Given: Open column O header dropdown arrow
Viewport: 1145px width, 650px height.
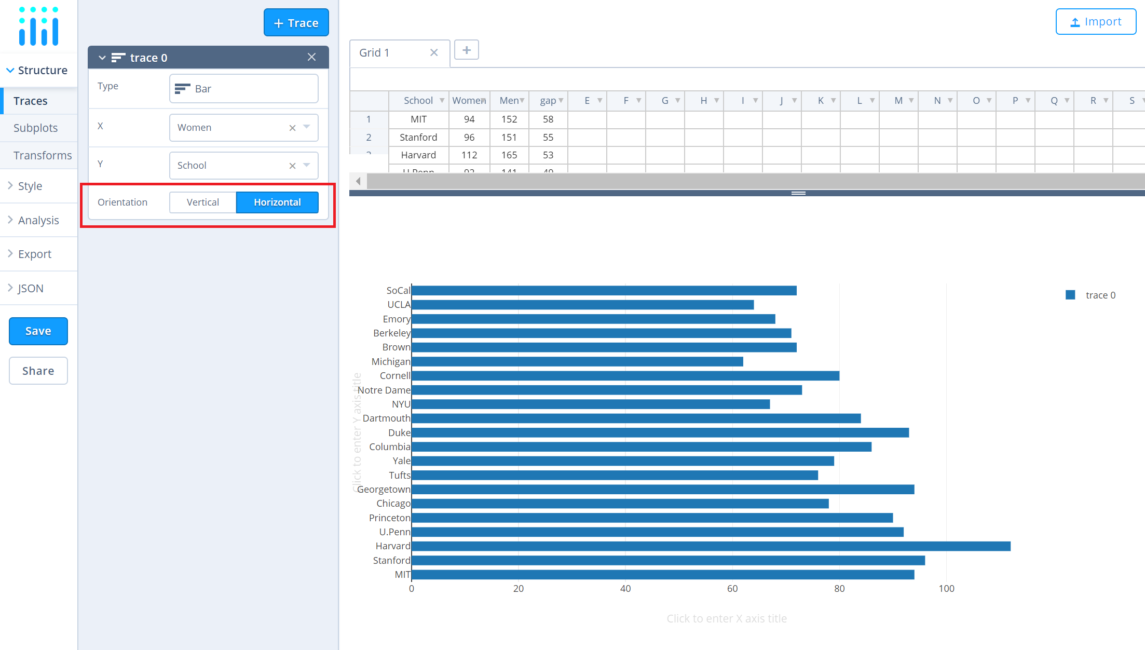Looking at the screenshot, I should point(989,100).
